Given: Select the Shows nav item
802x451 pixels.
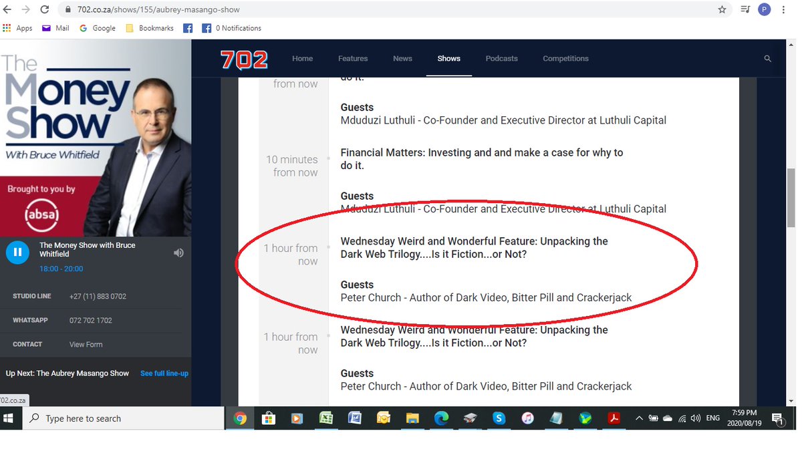Looking at the screenshot, I should (448, 59).
